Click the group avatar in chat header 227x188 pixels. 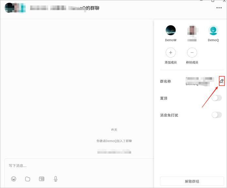click(15, 8)
